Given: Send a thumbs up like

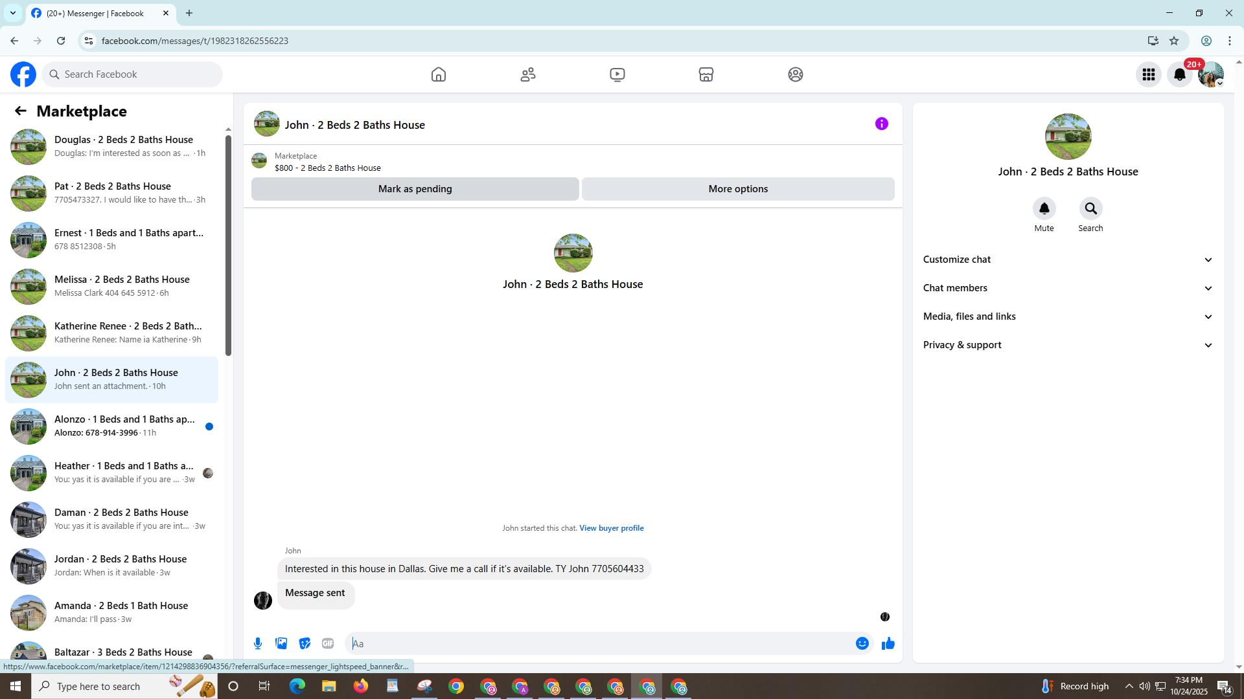Looking at the screenshot, I should pos(888,643).
